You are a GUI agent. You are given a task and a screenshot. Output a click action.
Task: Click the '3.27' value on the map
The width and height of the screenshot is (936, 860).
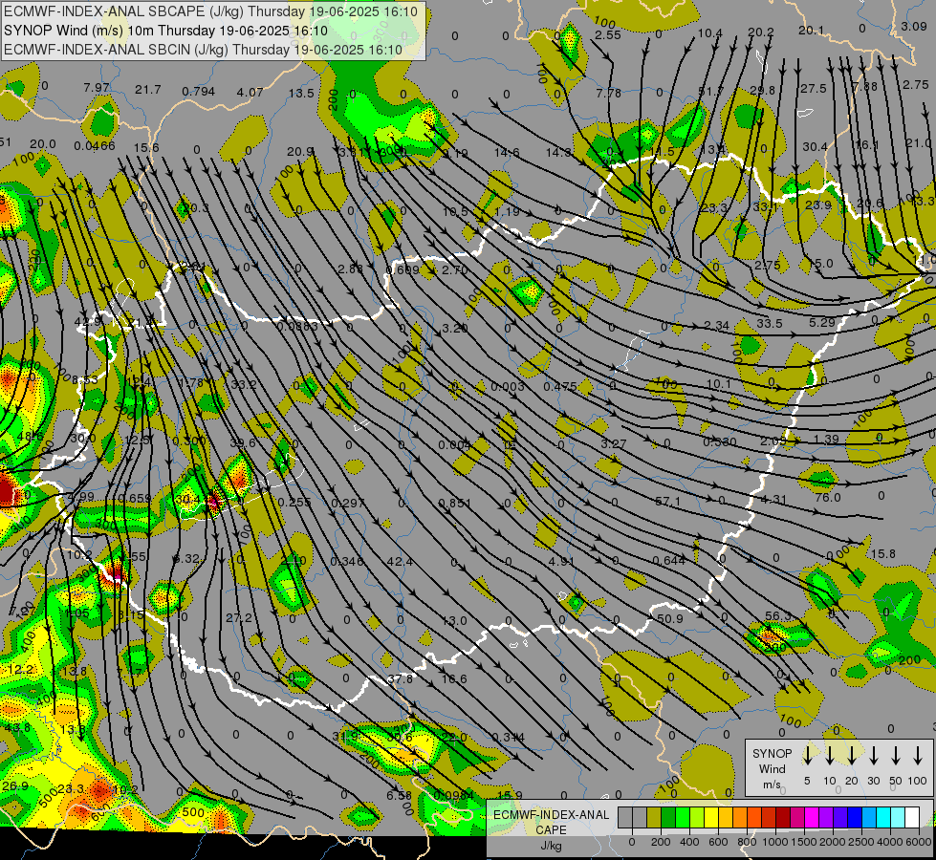pyautogui.click(x=614, y=444)
